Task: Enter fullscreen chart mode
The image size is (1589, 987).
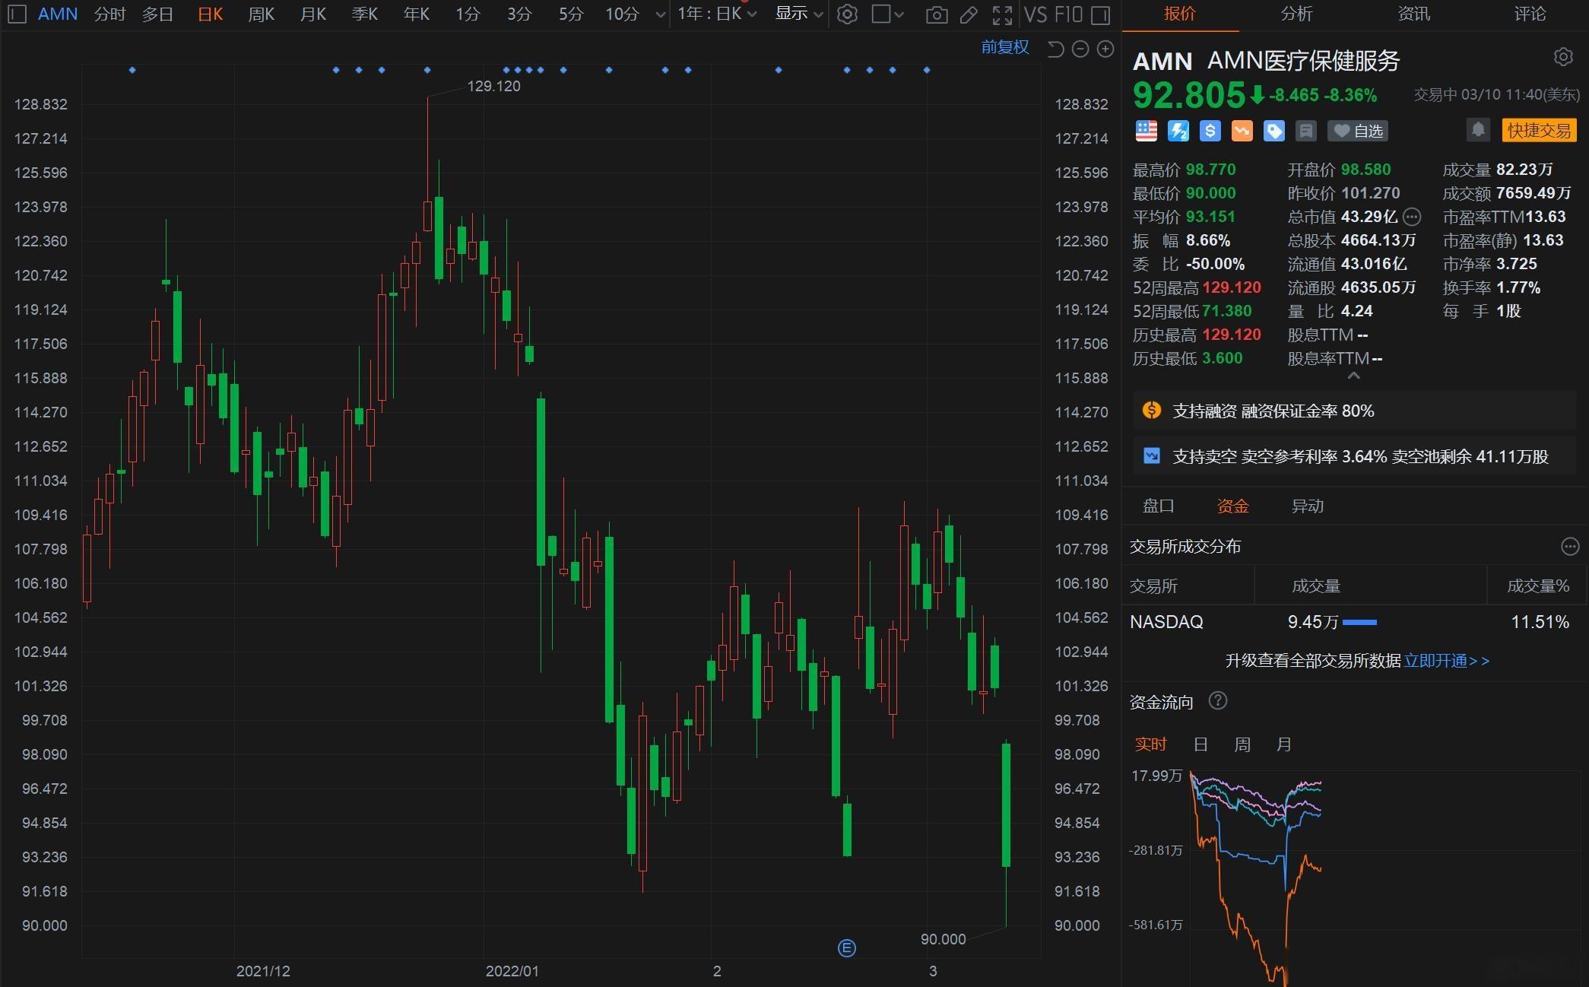Action: (1002, 14)
